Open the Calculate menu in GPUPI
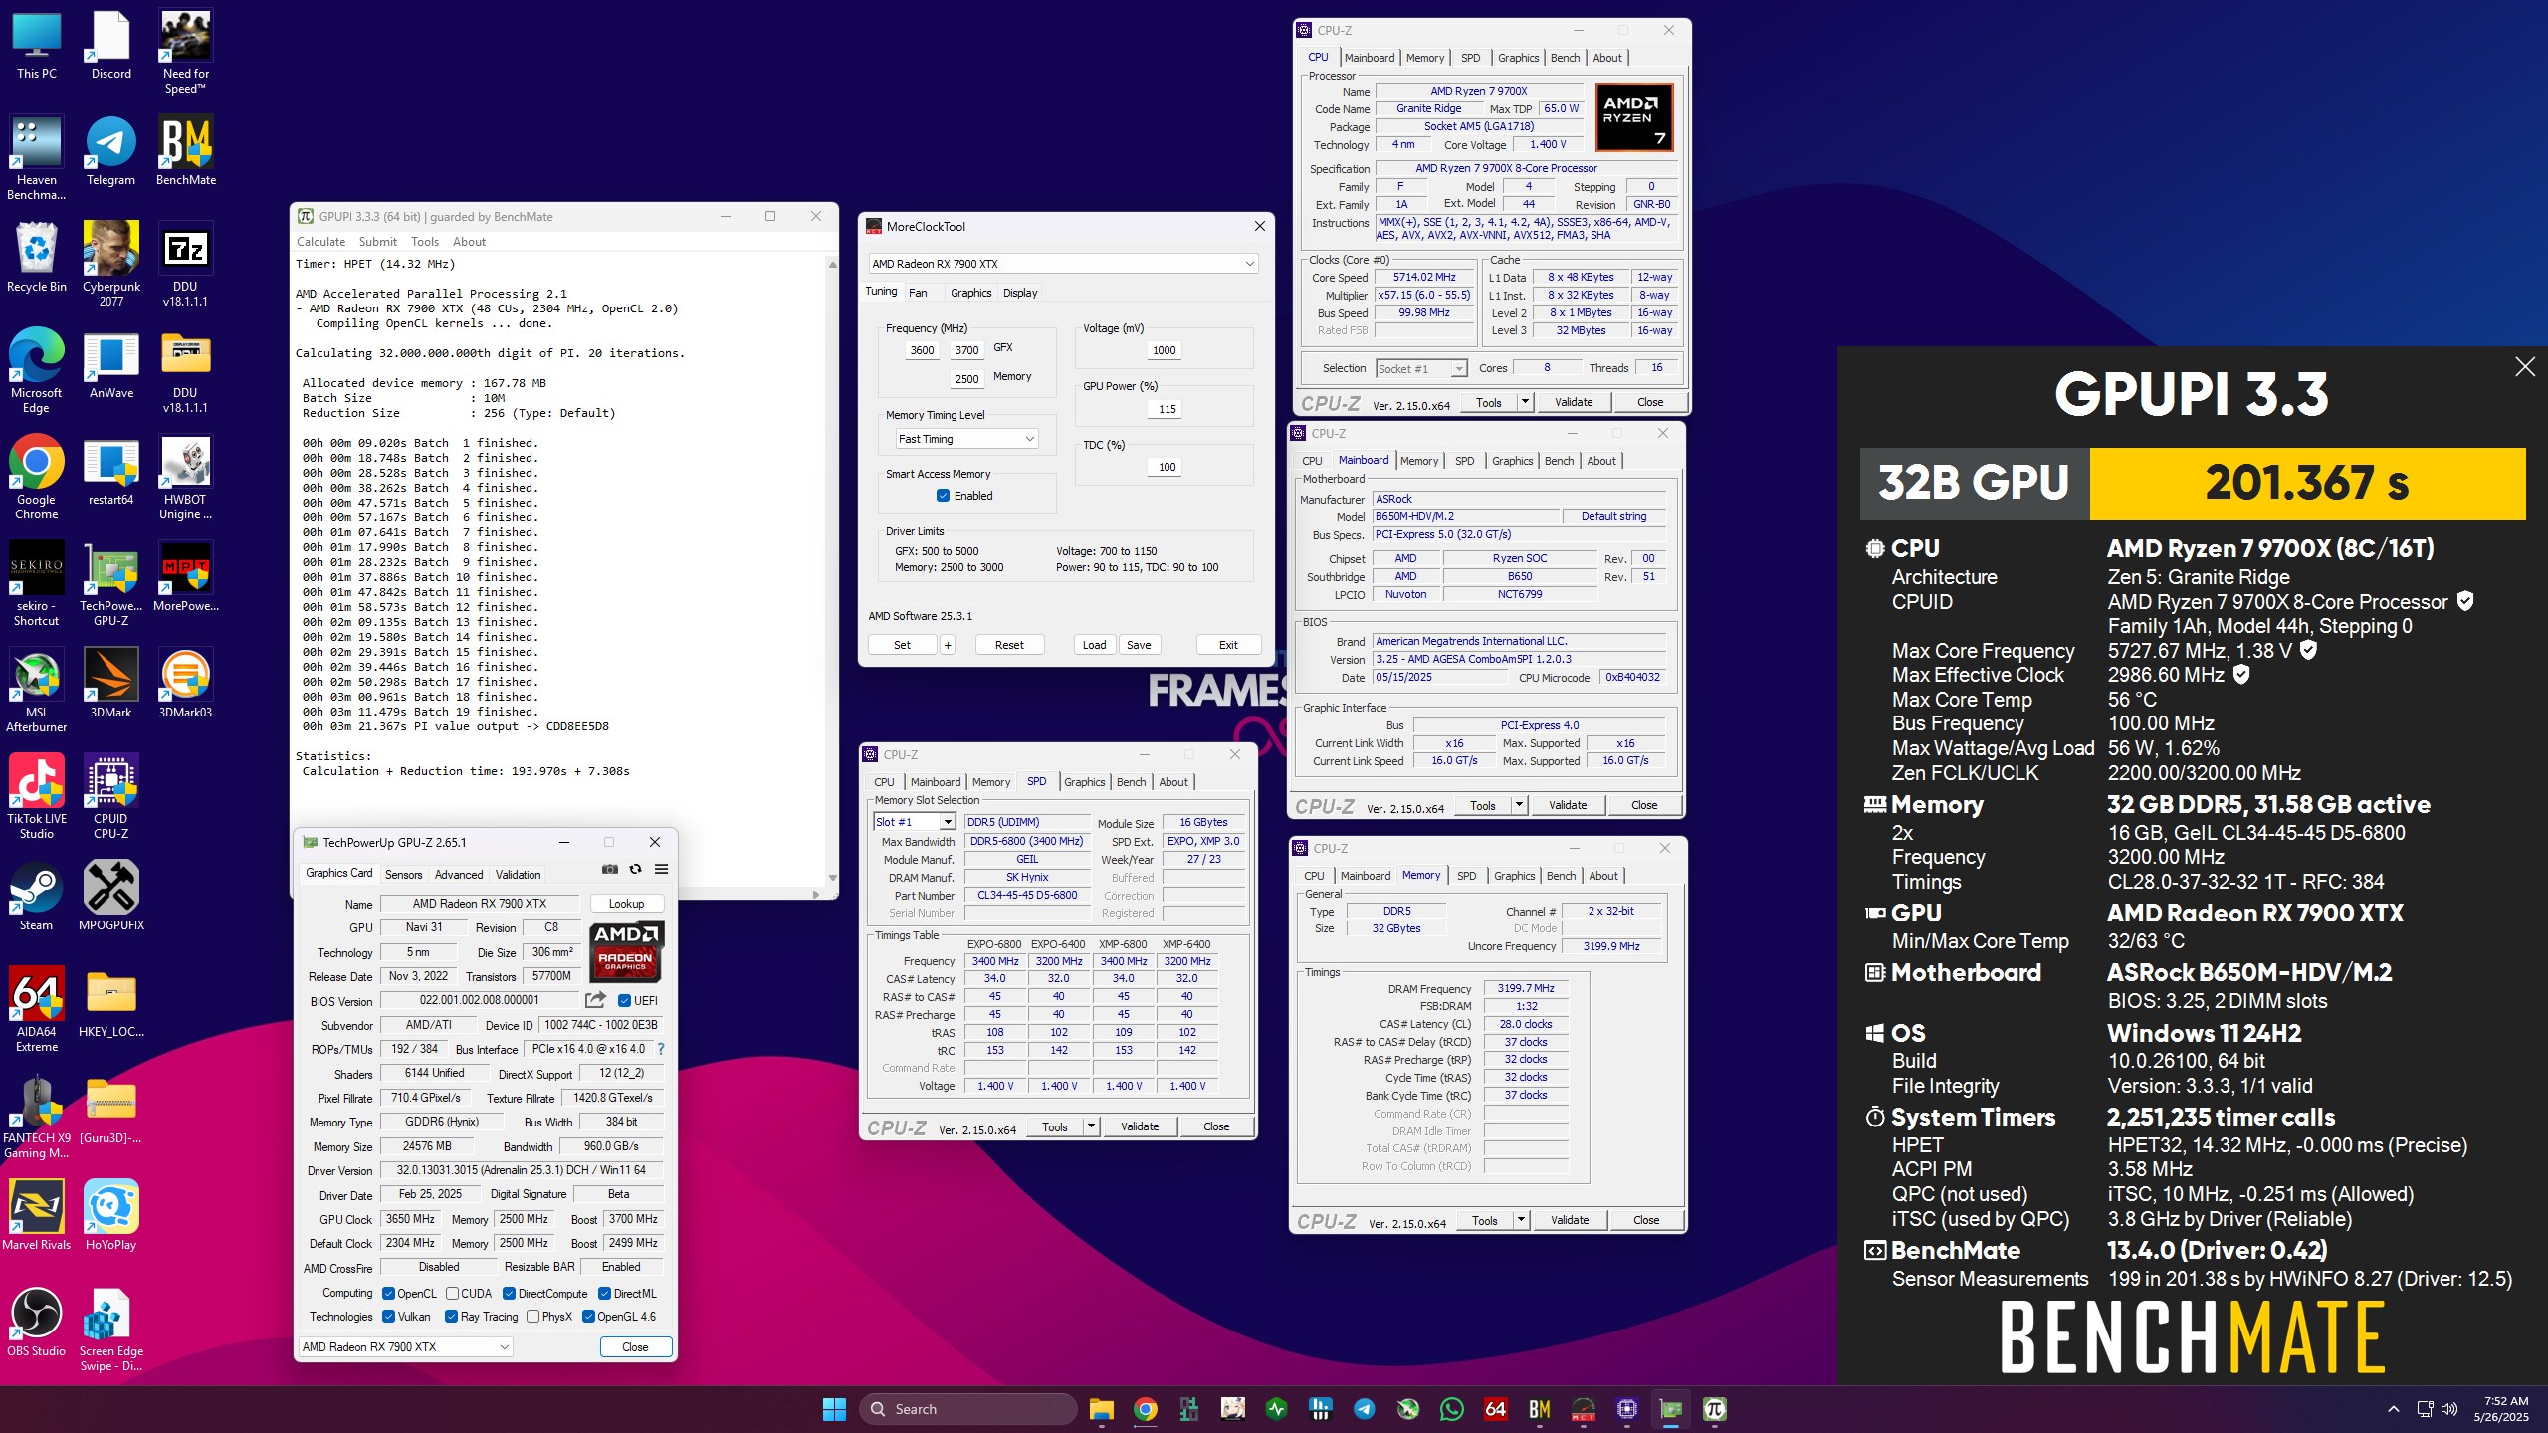 (320, 242)
